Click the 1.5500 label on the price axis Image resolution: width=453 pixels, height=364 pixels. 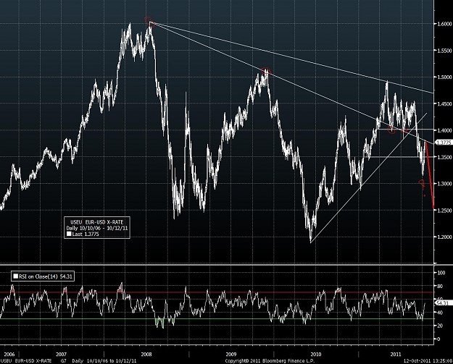click(x=443, y=51)
